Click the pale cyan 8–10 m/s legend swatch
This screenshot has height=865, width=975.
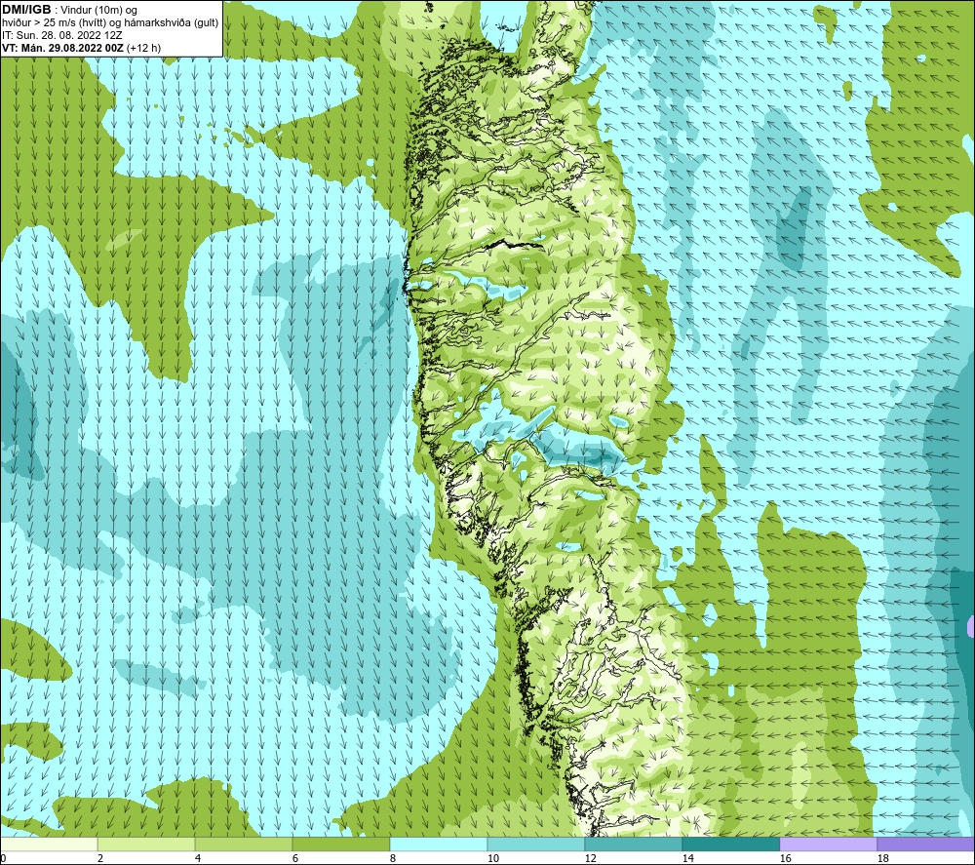coord(439,844)
